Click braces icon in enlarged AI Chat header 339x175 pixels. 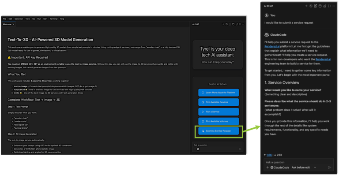(x=329, y=6)
